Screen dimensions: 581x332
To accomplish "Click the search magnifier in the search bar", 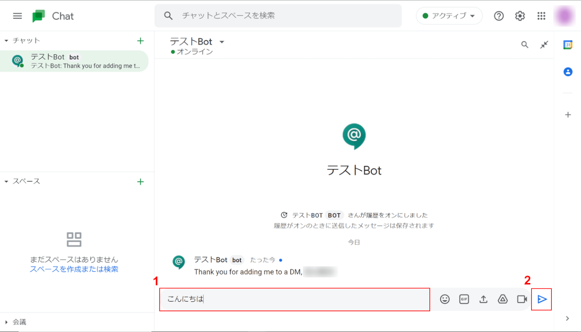I will coord(168,16).
